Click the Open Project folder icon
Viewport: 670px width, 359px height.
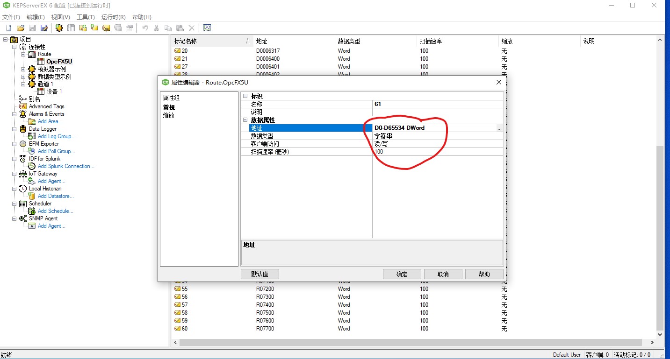[21, 28]
